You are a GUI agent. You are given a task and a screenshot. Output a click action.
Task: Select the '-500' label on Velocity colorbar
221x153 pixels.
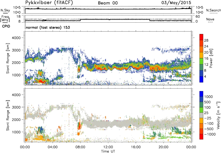coord(209,129)
